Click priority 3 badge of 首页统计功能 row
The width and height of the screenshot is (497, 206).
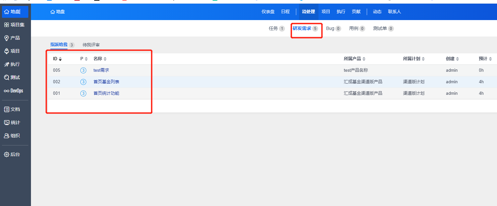pyautogui.click(x=83, y=93)
